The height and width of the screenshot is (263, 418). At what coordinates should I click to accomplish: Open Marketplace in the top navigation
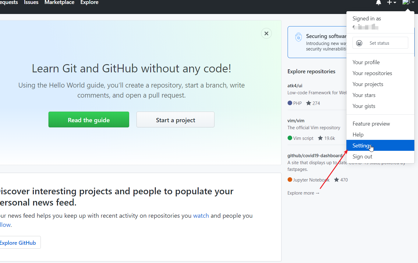click(x=59, y=2)
